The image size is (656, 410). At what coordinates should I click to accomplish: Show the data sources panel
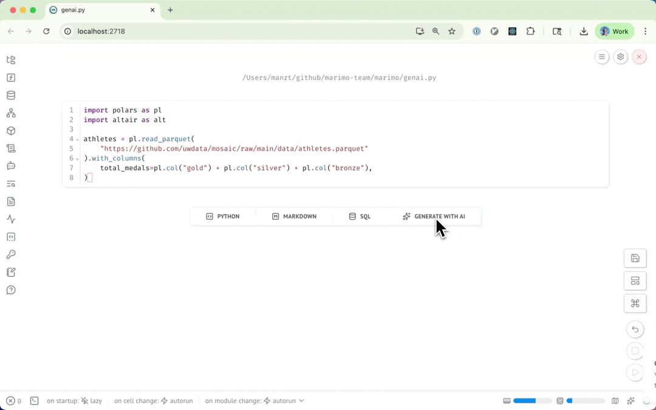pyautogui.click(x=11, y=95)
